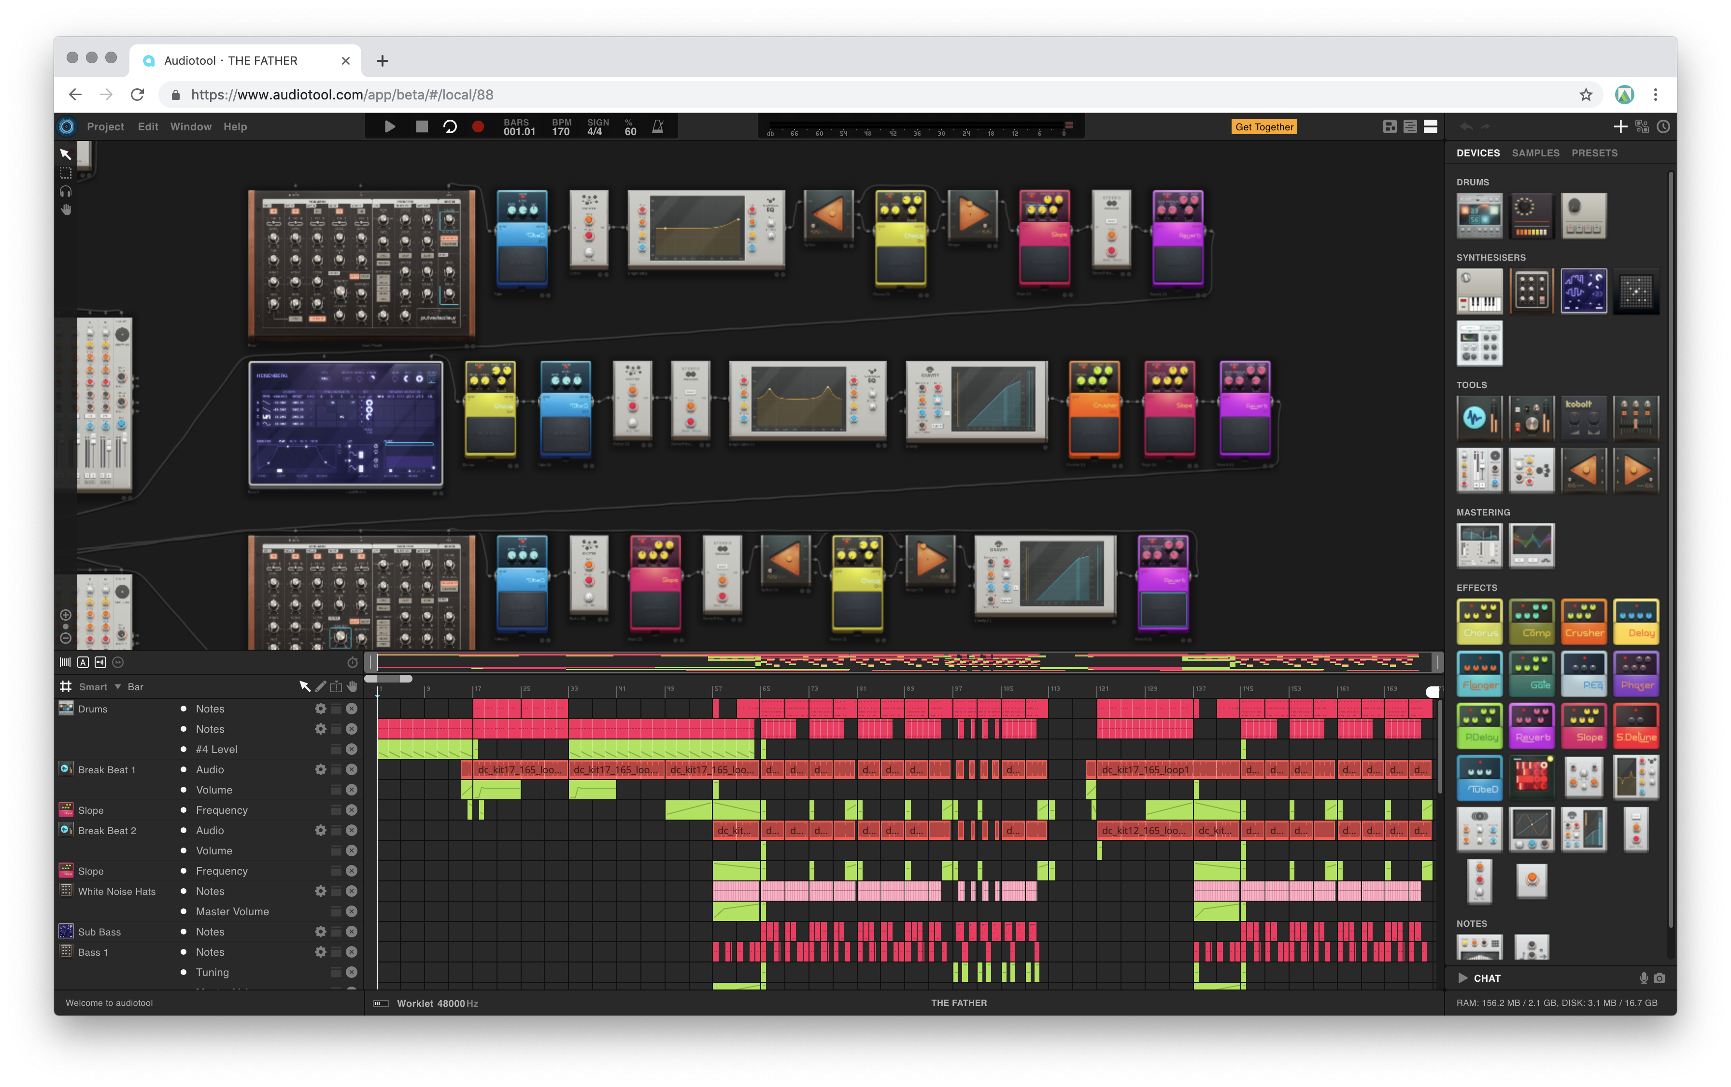Select the Reverb effect pedal in Devices

tap(1531, 725)
